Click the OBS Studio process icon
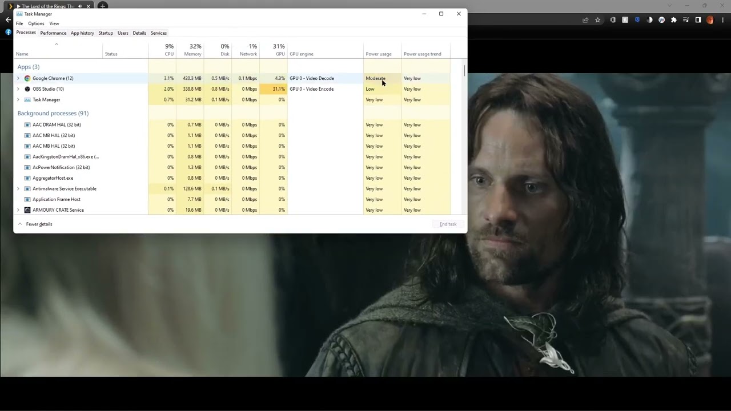Viewport: 731px width, 411px height. [27, 89]
